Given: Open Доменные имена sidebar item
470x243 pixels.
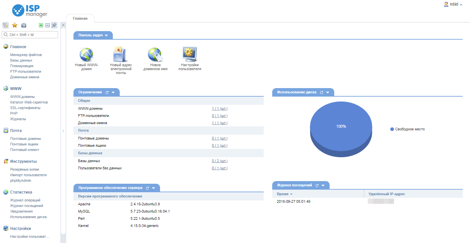Looking at the screenshot, I should pos(25,77).
